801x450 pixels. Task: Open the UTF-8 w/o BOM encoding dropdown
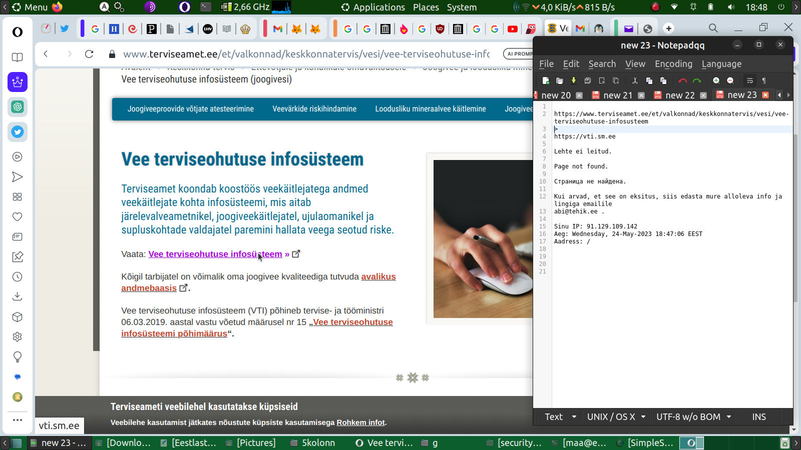(x=693, y=417)
